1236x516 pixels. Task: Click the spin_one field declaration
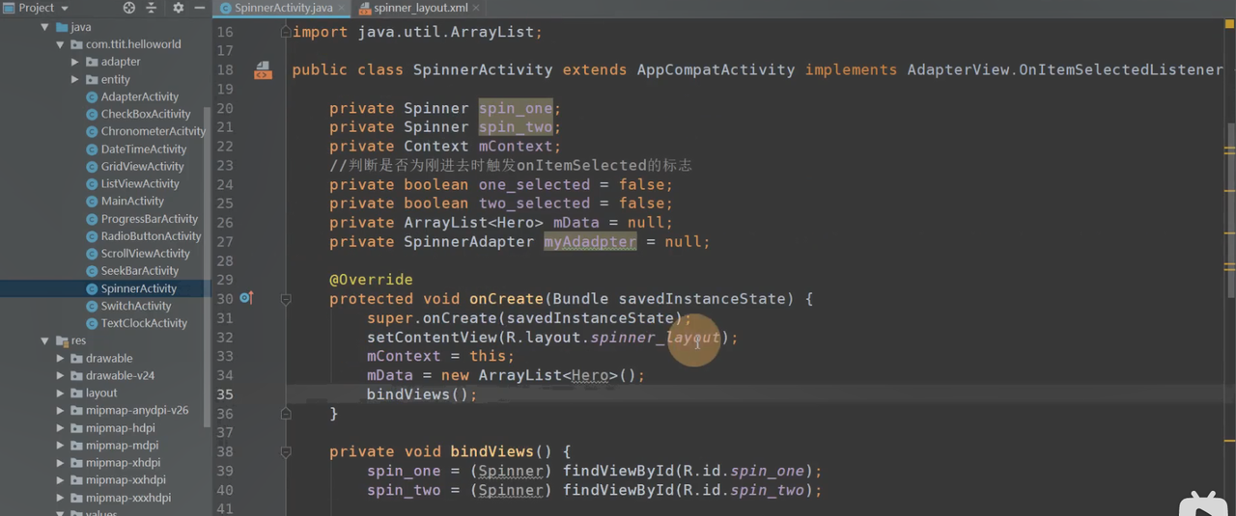tap(516, 108)
